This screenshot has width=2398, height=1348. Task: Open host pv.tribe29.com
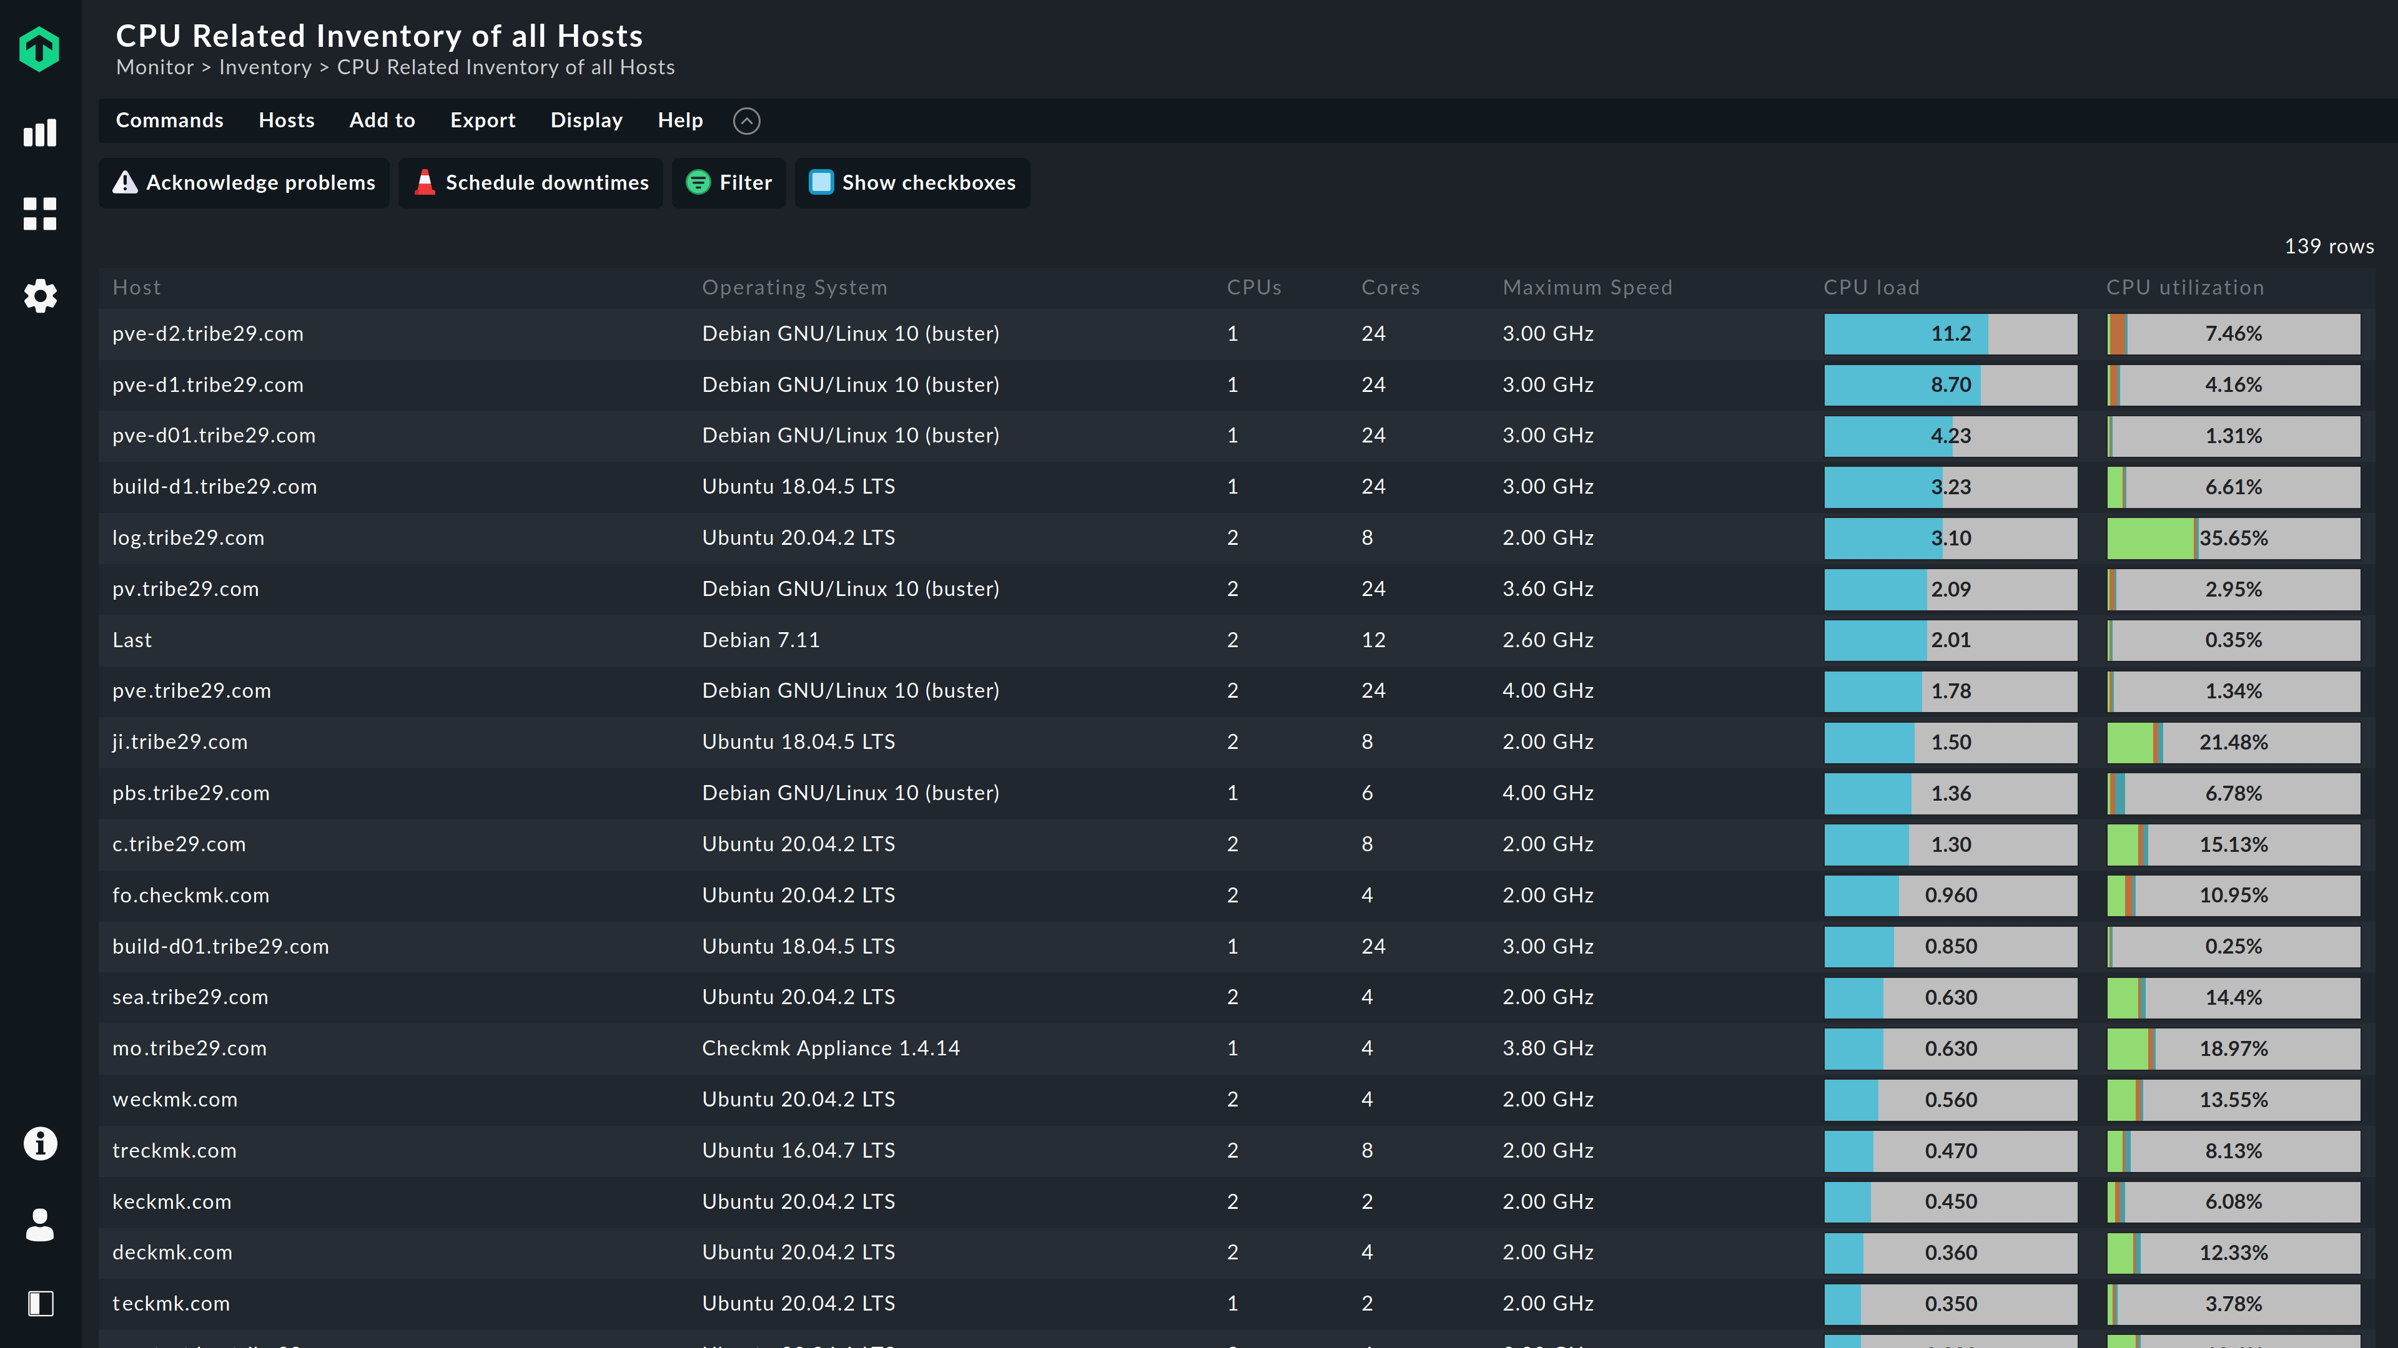186,589
